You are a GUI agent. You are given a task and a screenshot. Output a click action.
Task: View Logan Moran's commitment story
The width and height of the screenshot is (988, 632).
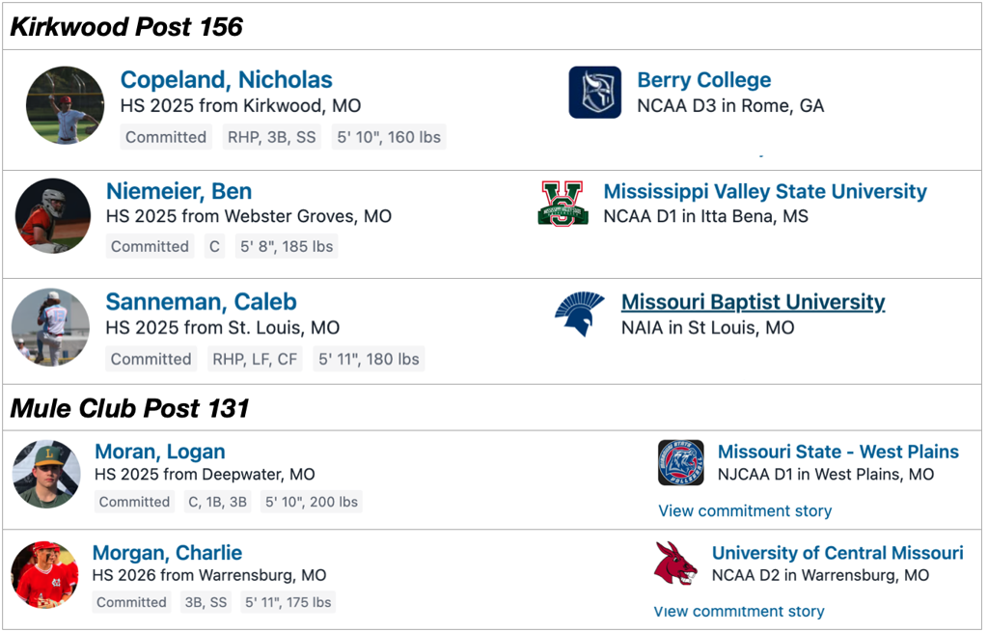pyautogui.click(x=745, y=510)
